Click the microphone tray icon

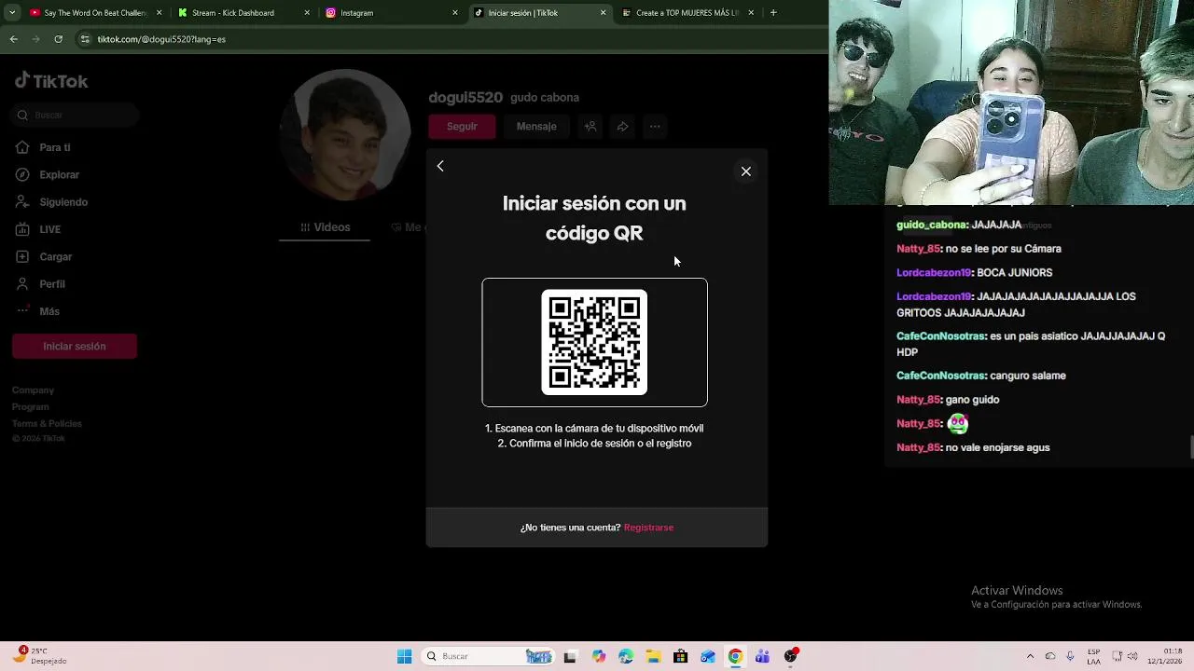click(x=1070, y=656)
